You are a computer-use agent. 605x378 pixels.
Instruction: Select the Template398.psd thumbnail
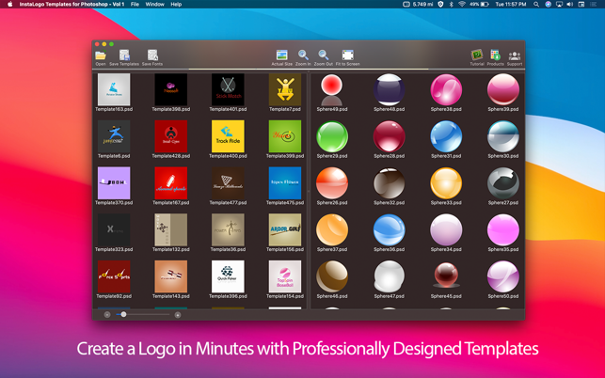coord(171,89)
